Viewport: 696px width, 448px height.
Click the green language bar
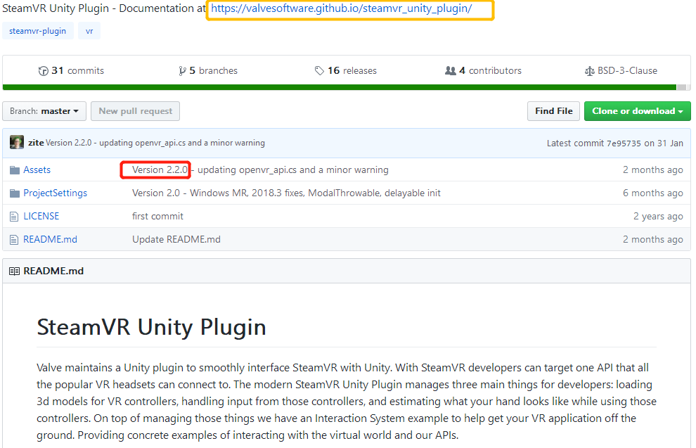pyautogui.click(x=340, y=87)
